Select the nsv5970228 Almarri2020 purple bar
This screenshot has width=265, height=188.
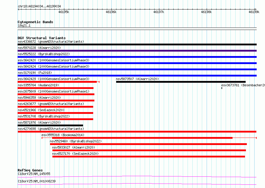[137, 51]
